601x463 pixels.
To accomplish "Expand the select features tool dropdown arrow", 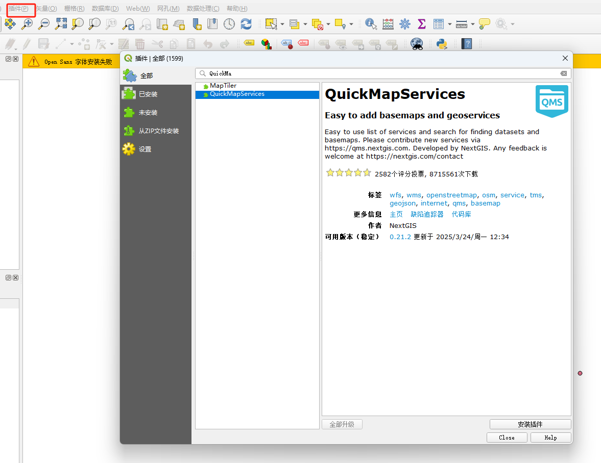I will (282, 24).
